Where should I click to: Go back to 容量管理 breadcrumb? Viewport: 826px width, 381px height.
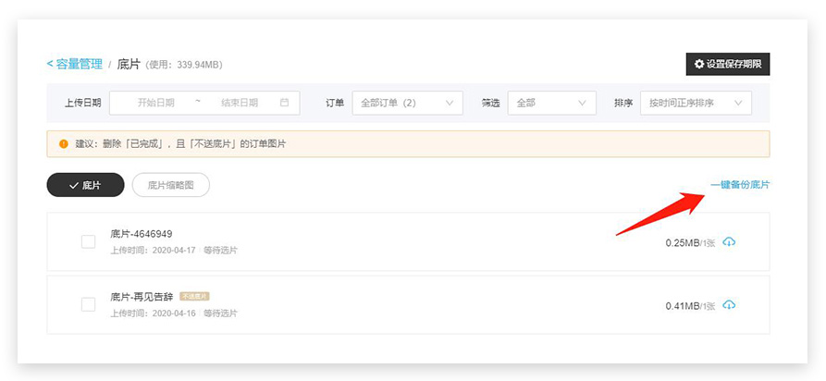(x=75, y=65)
